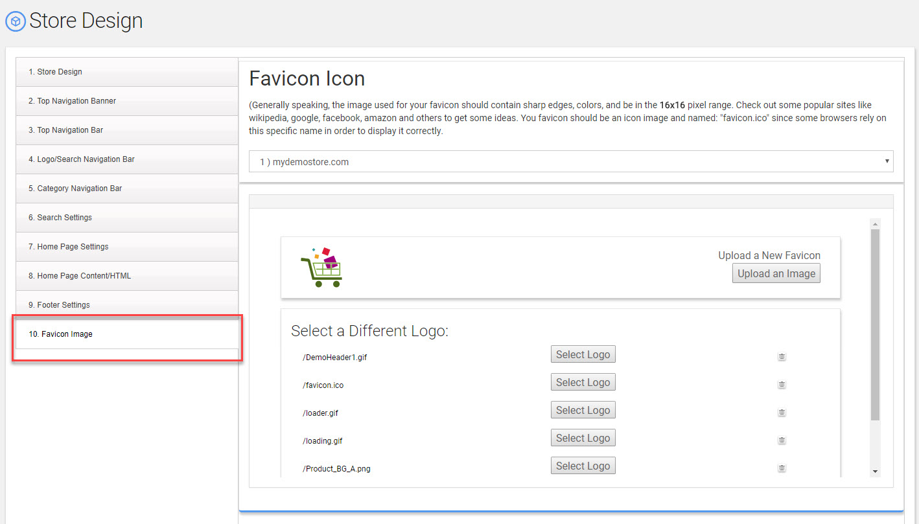Click the Store Design cube icon
Image resolution: width=919 pixels, height=524 pixels.
[x=16, y=21]
